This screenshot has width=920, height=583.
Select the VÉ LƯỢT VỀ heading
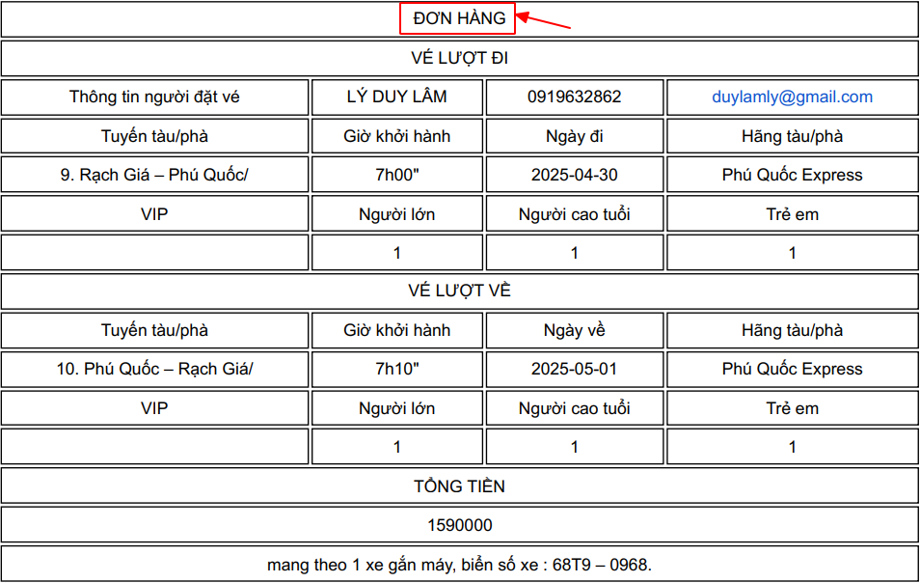459,291
